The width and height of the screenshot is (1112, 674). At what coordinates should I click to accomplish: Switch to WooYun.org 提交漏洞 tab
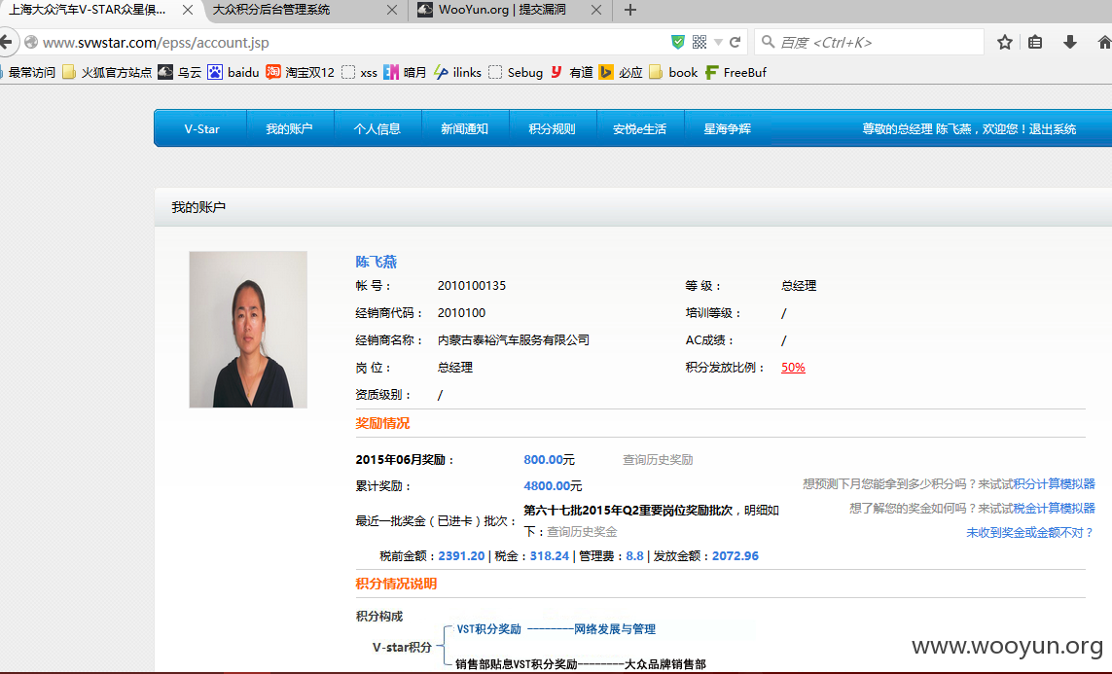point(509,10)
